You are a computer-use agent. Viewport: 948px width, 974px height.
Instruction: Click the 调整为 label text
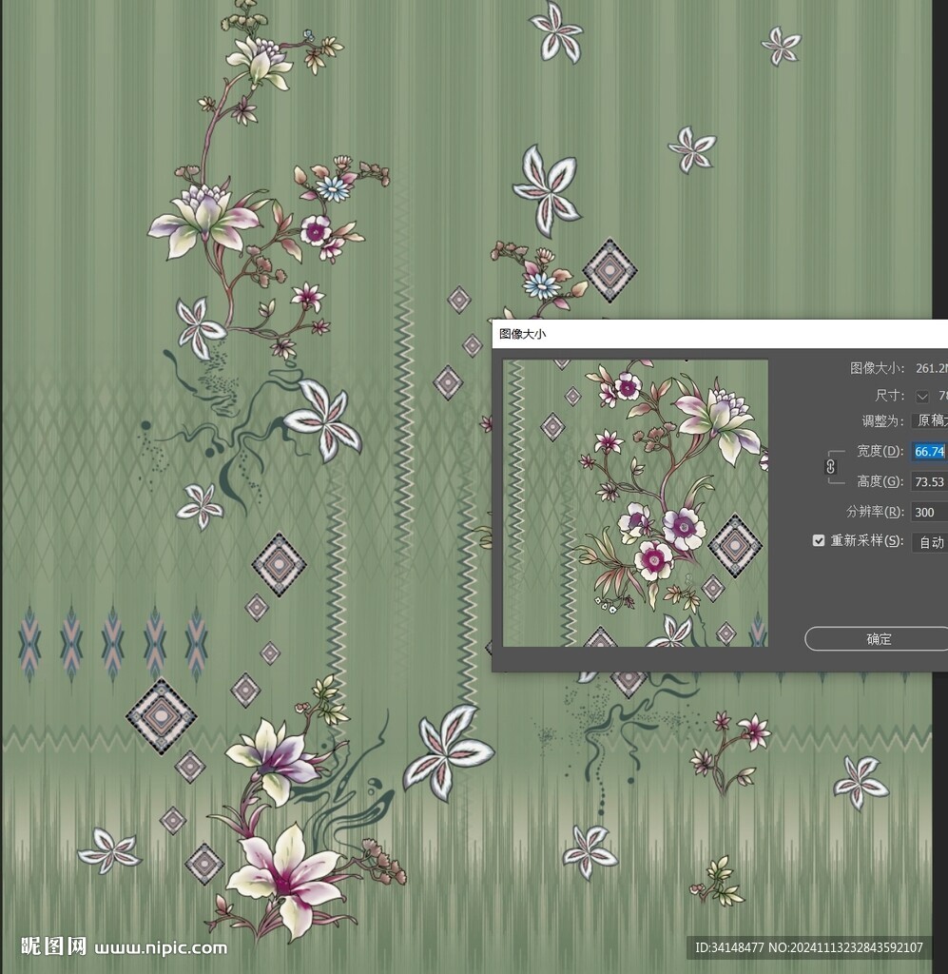pyautogui.click(x=882, y=420)
